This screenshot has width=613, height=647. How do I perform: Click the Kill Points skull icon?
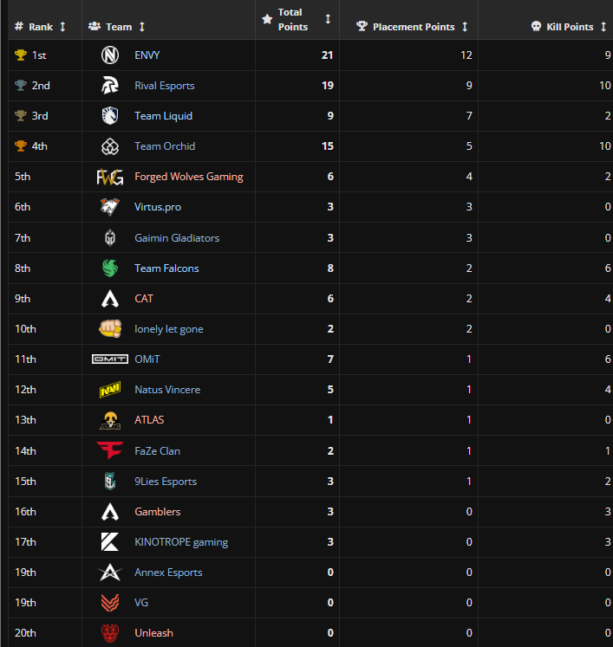click(x=536, y=26)
